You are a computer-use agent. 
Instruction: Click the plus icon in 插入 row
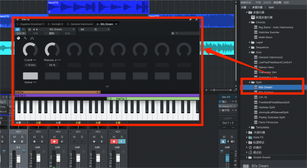pyautogui.click(x=236, y=102)
